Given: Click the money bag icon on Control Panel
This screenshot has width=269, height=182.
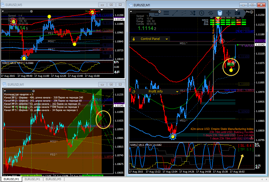Looking at the screenshot, I should tap(134, 39).
